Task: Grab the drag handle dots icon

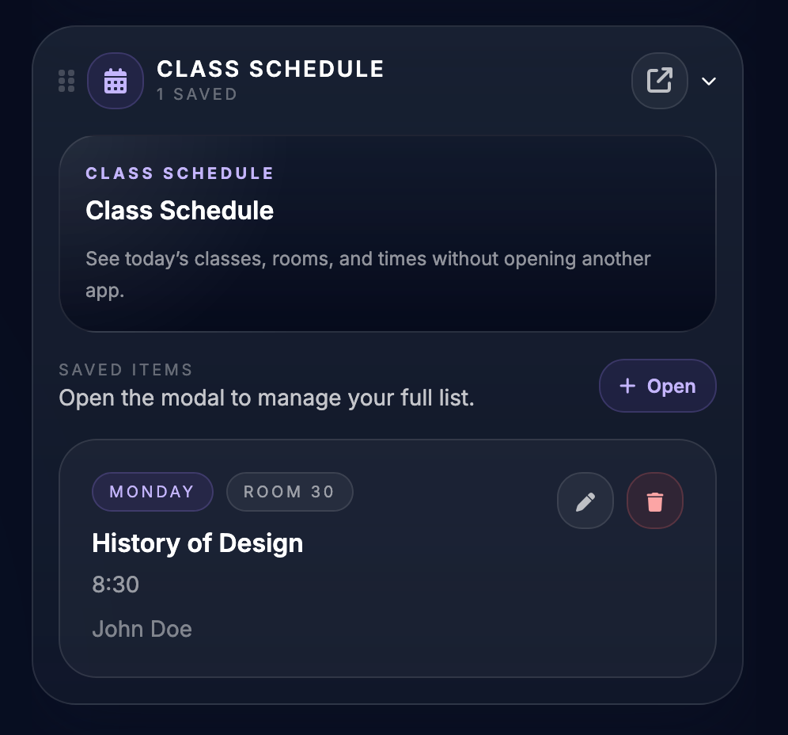Action: pyautogui.click(x=66, y=80)
